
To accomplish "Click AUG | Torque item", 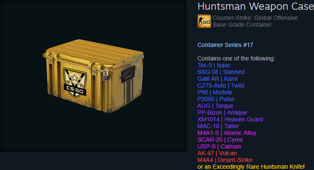I will coord(215,106).
